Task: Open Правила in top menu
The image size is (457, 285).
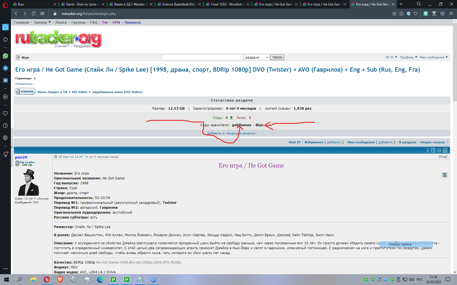Action: tap(132, 23)
